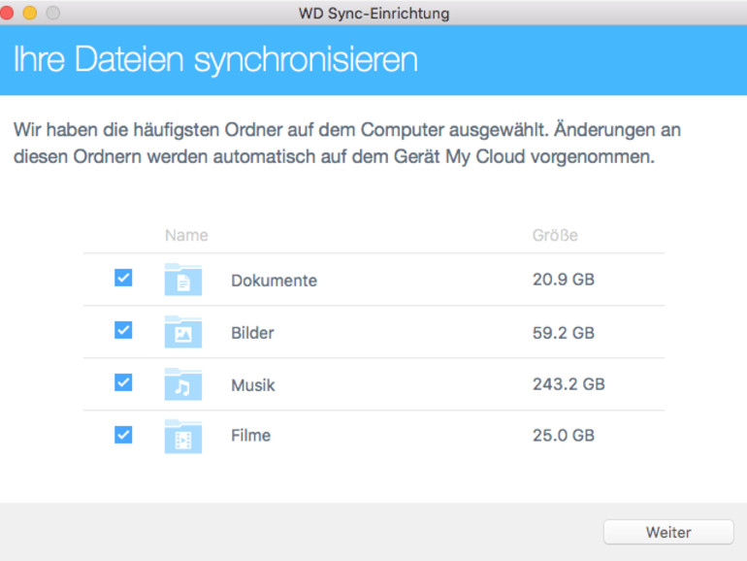Click the Bilder folder icon

183,332
